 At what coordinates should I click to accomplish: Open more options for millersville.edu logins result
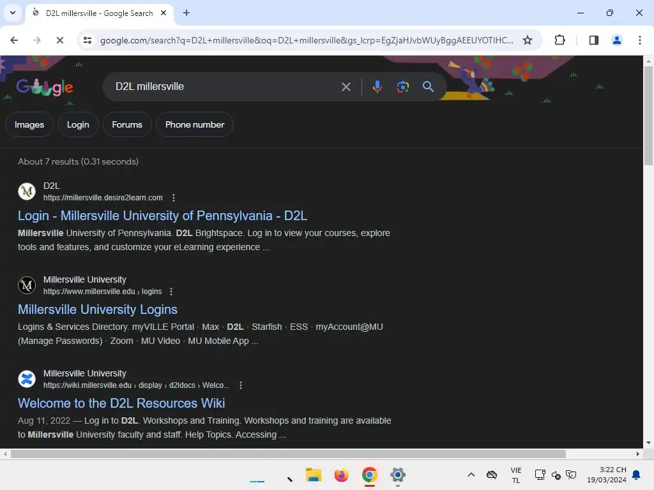point(171,292)
